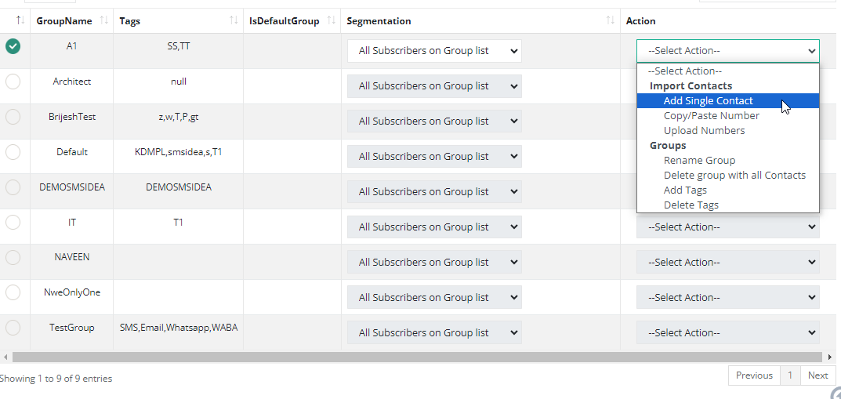Open Segmentation dropdown for A1 group
The width and height of the screenshot is (841, 399).
click(x=434, y=51)
